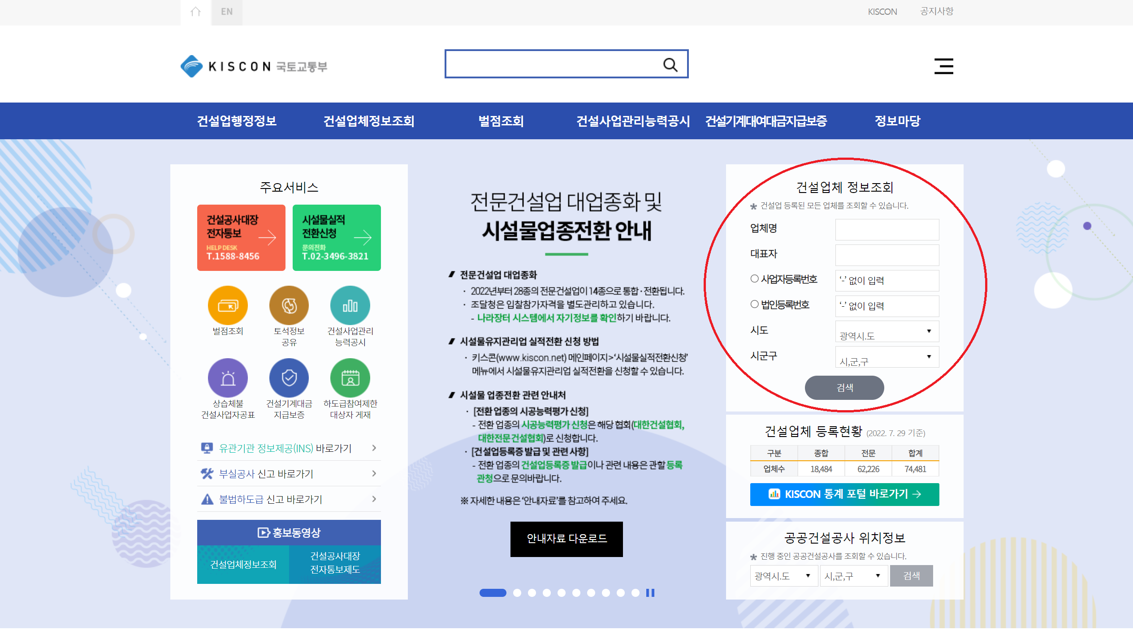Open 시도 광역시.도 dropdown in 건설업체 정보조회

pos(887,331)
